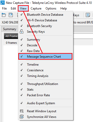Click the All Frames filter tab
This screenshot has height=122, width=93.
11,36
